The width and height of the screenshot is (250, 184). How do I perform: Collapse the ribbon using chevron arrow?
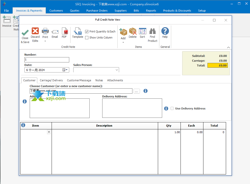(228, 47)
